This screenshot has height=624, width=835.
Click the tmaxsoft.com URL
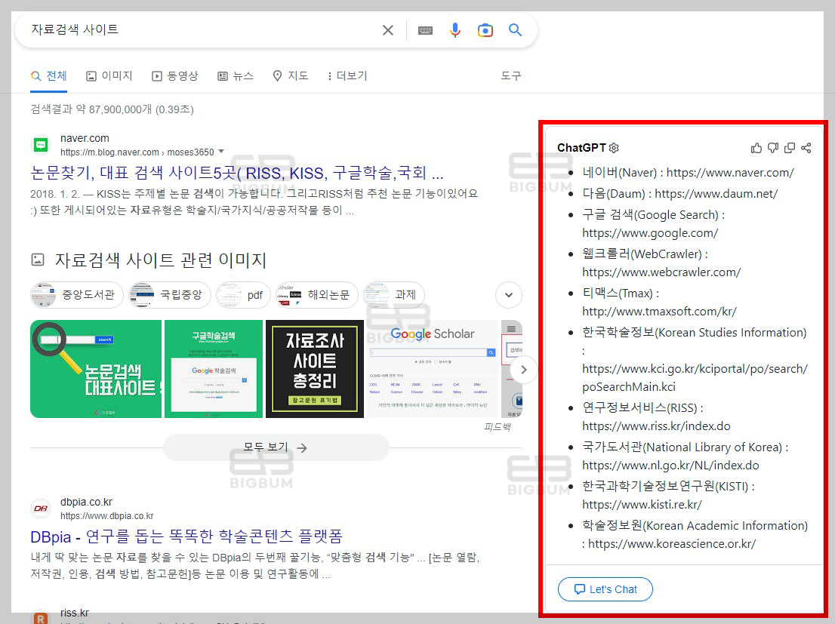point(659,312)
